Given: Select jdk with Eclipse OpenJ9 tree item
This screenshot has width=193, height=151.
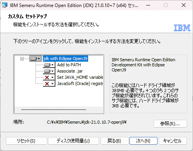Looking at the screenshot, I should point(66,59).
